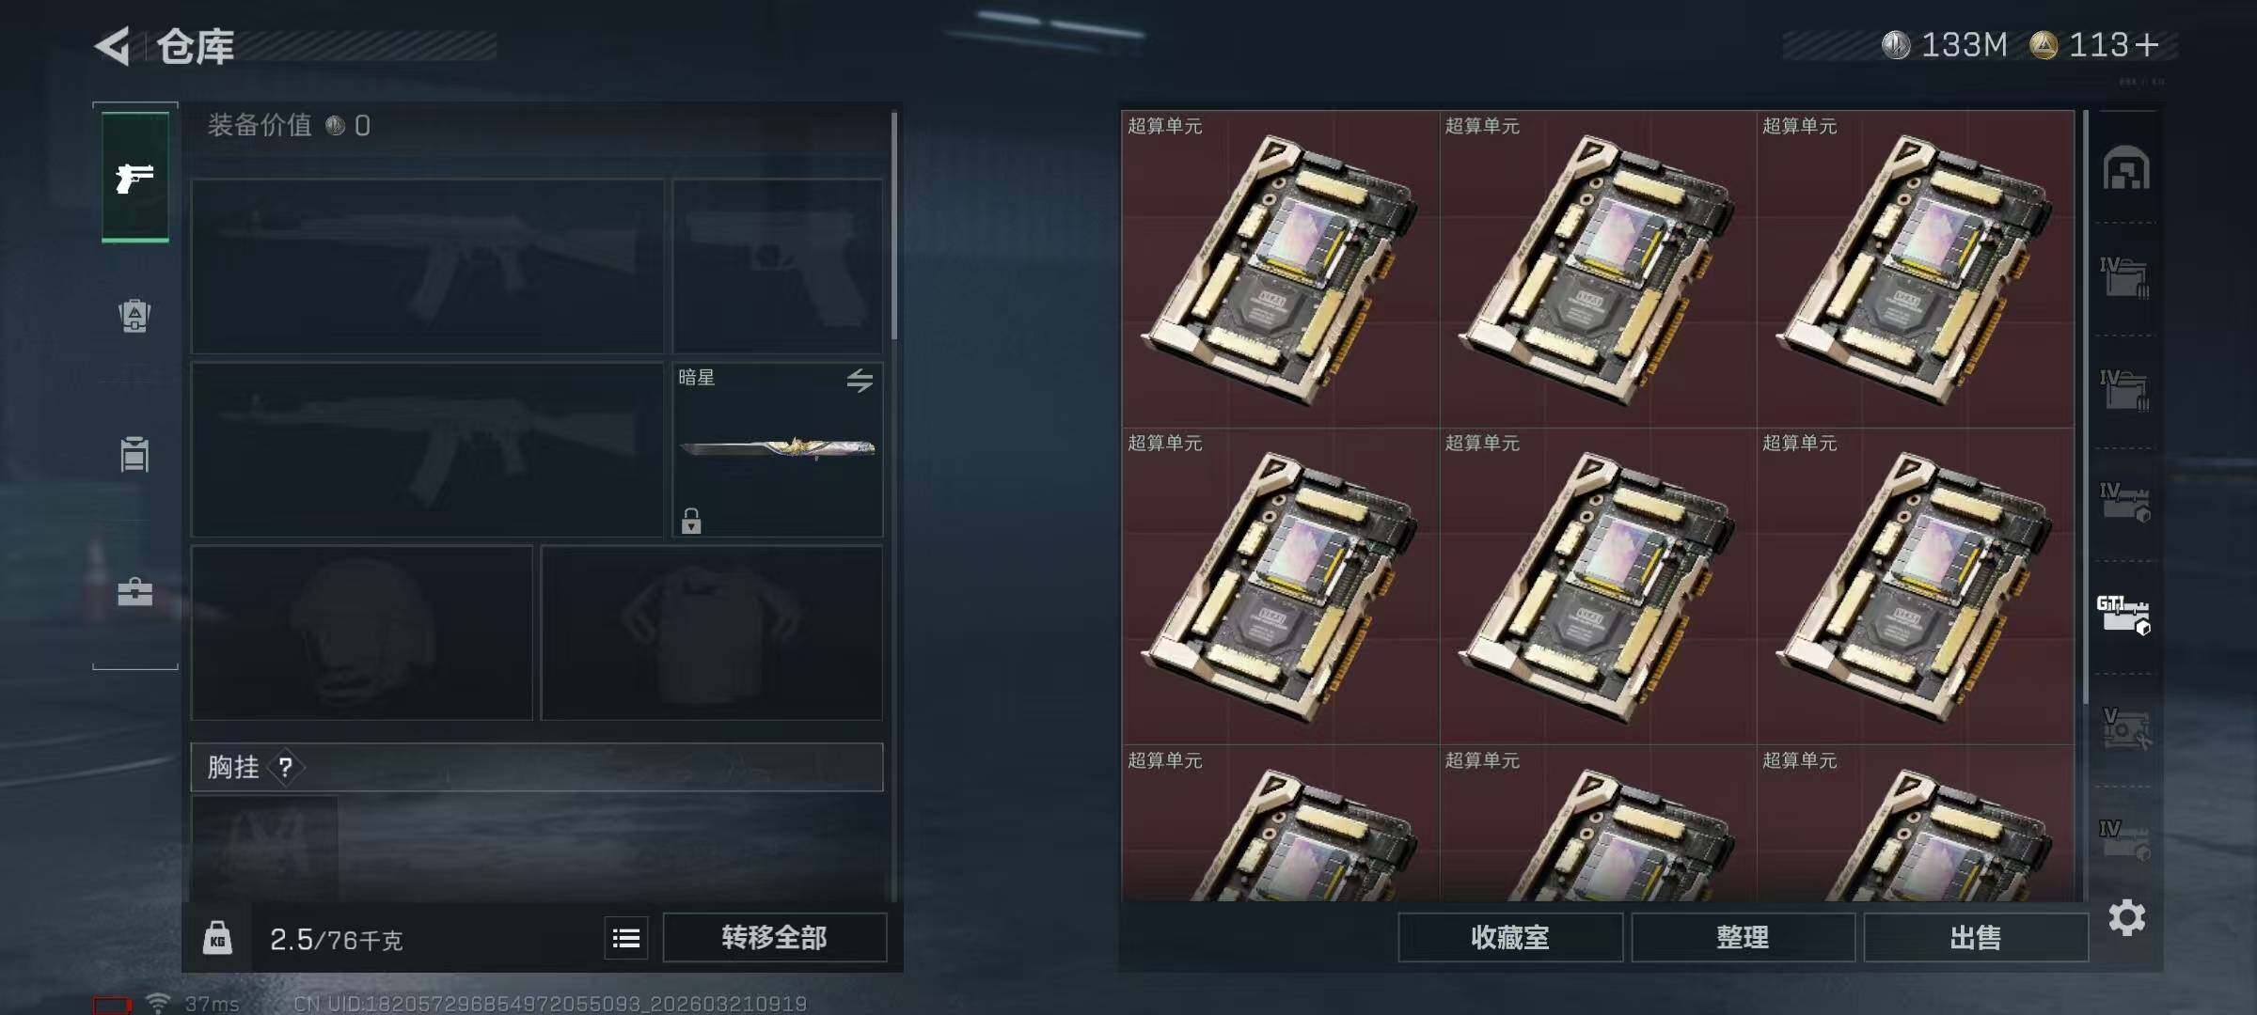Open the briefcase safe-box sidebar tab
This screenshot has width=2257, height=1015.
pos(134,592)
